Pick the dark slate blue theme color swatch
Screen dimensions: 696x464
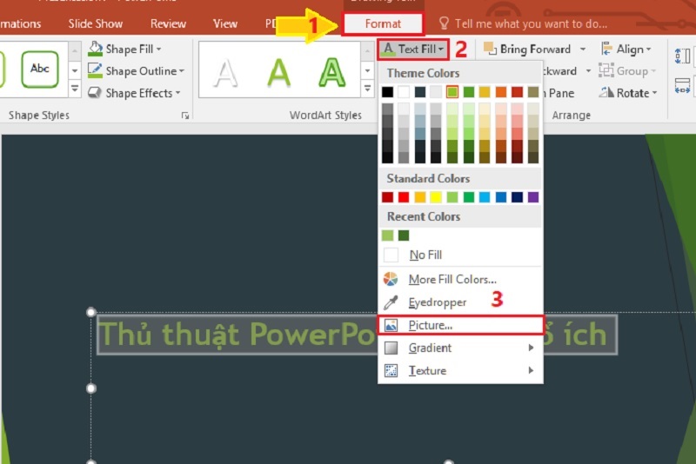(x=420, y=92)
